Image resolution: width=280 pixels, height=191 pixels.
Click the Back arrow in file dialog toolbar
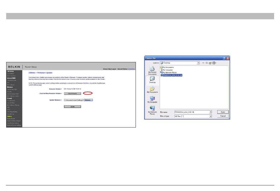click(203, 63)
